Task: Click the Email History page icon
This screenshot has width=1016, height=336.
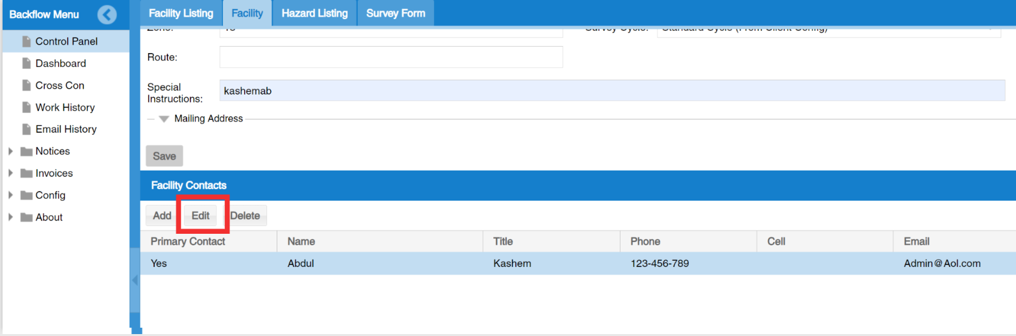Action: [26, 129]
